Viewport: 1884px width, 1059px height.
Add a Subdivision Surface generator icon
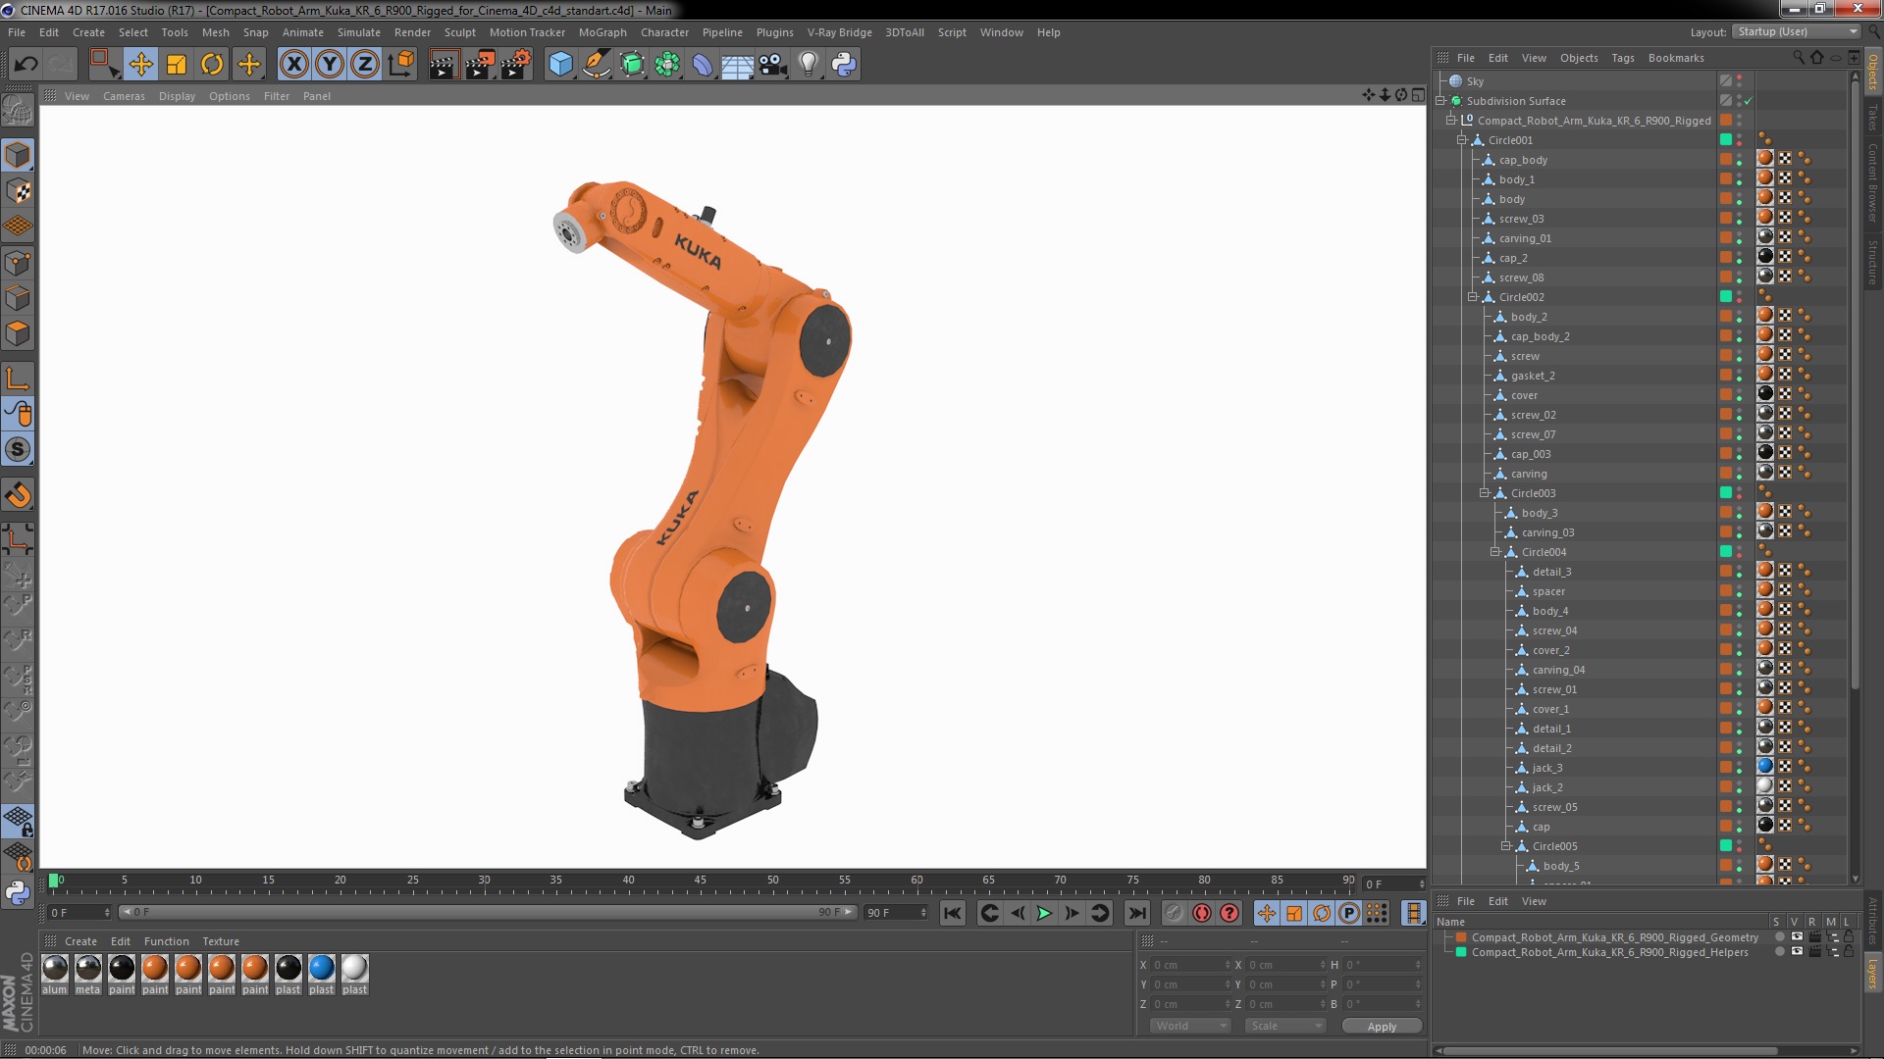[x=632, y=65]
